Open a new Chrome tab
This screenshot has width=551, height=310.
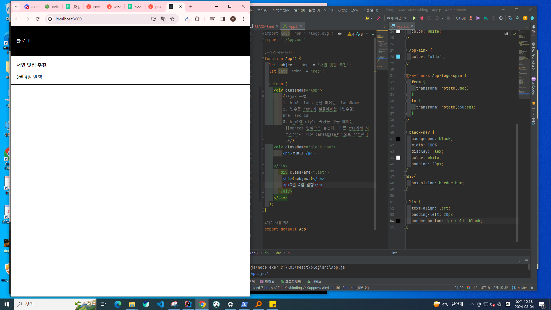191,7
